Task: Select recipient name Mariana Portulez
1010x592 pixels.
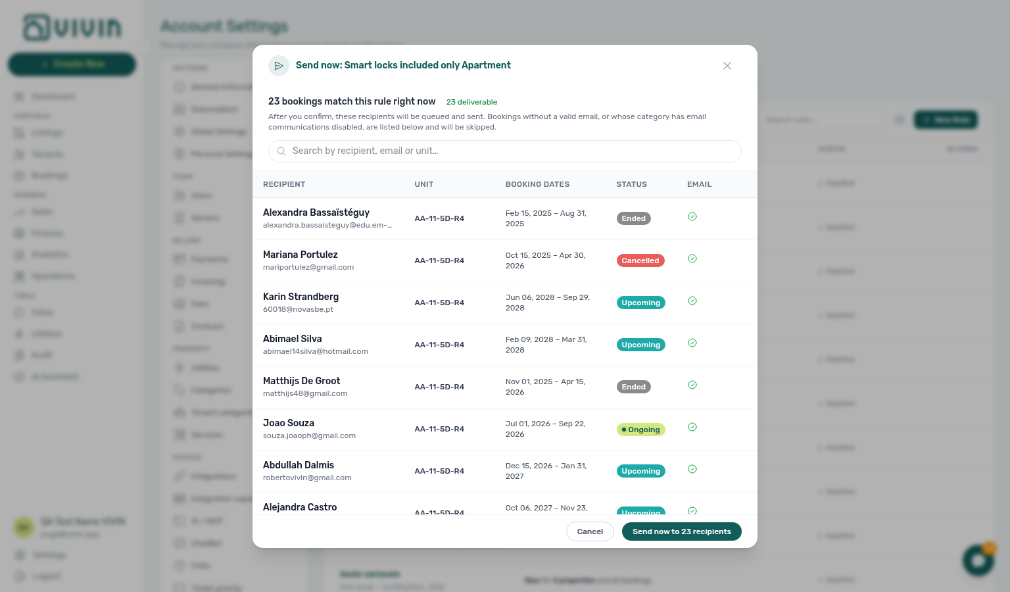Action: pos(301,255)
